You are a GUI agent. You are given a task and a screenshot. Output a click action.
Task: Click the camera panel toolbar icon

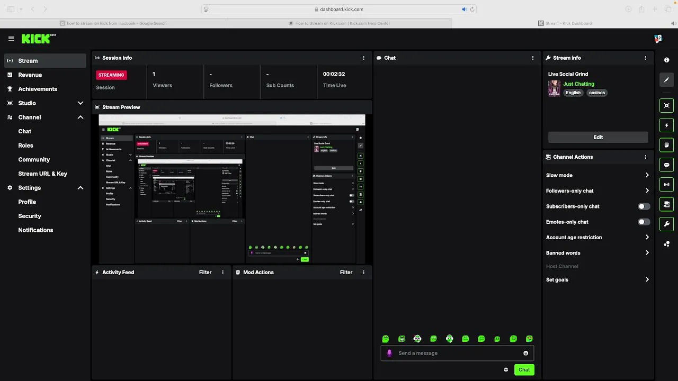(667, 204)
